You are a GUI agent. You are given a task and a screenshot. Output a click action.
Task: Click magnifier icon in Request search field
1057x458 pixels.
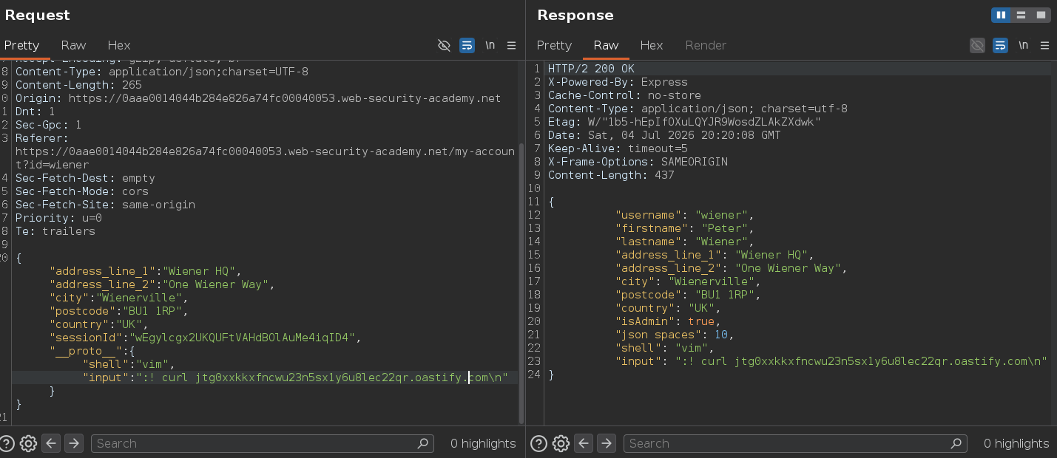point(423,443)
